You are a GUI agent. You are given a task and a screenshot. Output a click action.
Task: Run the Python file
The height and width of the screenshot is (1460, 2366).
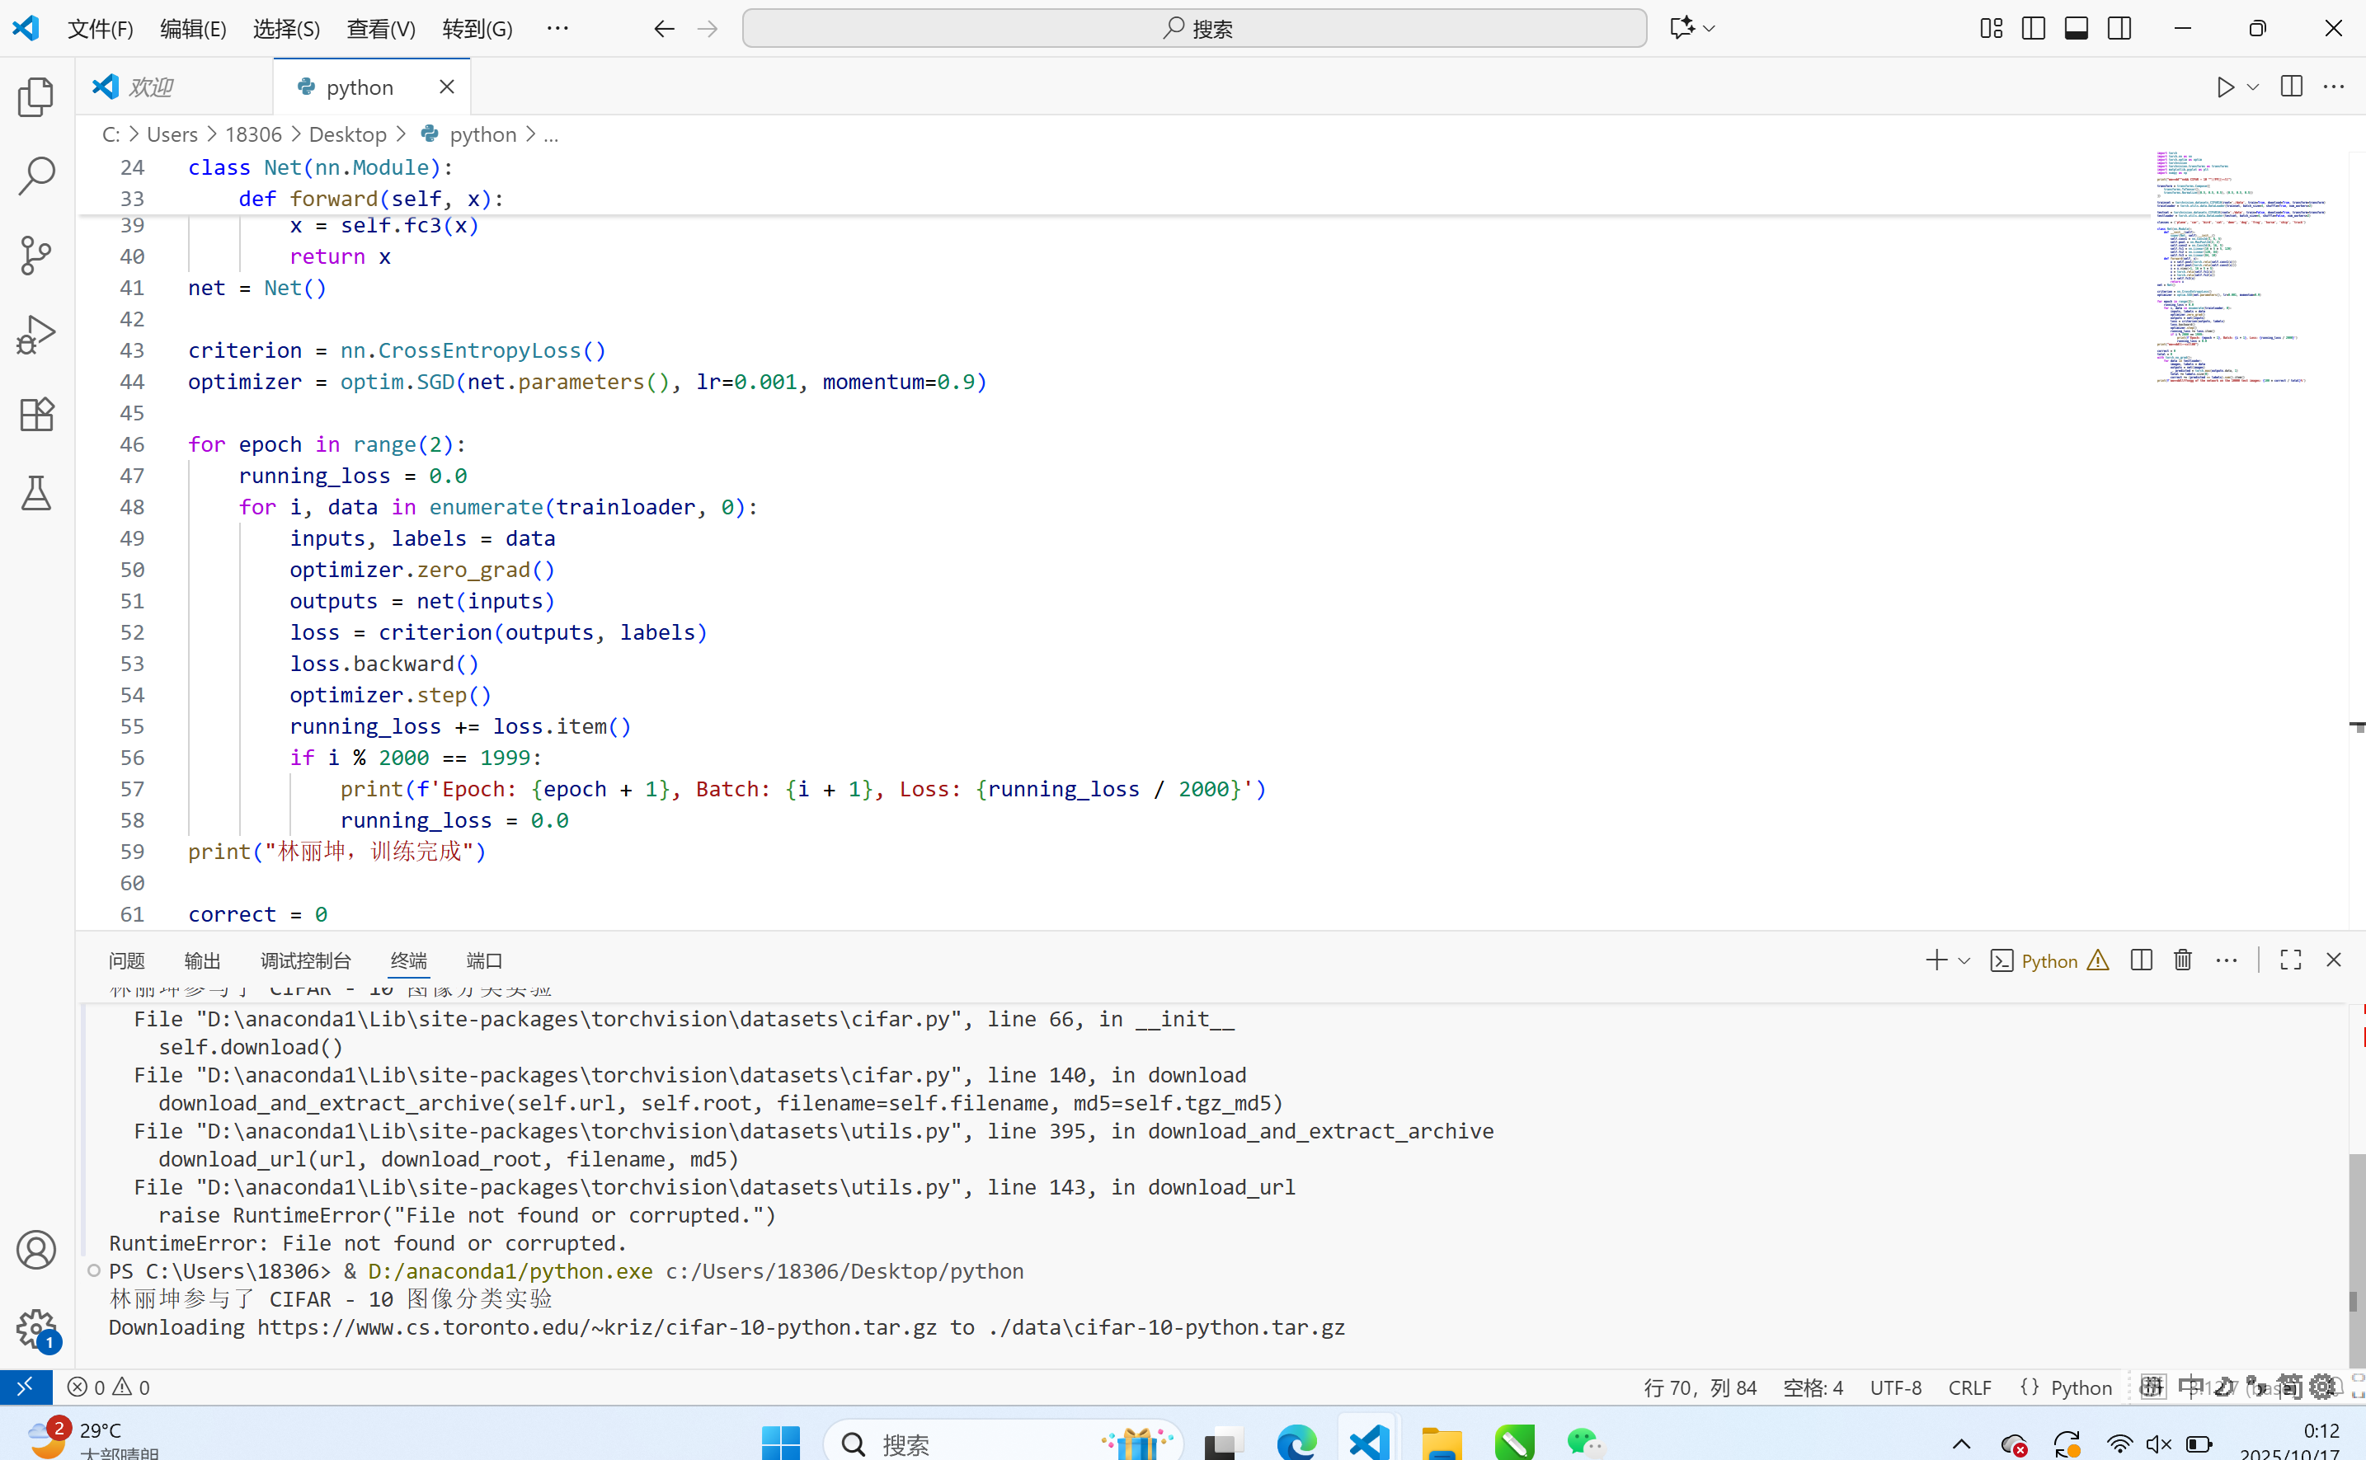[x=2225, y=87]
